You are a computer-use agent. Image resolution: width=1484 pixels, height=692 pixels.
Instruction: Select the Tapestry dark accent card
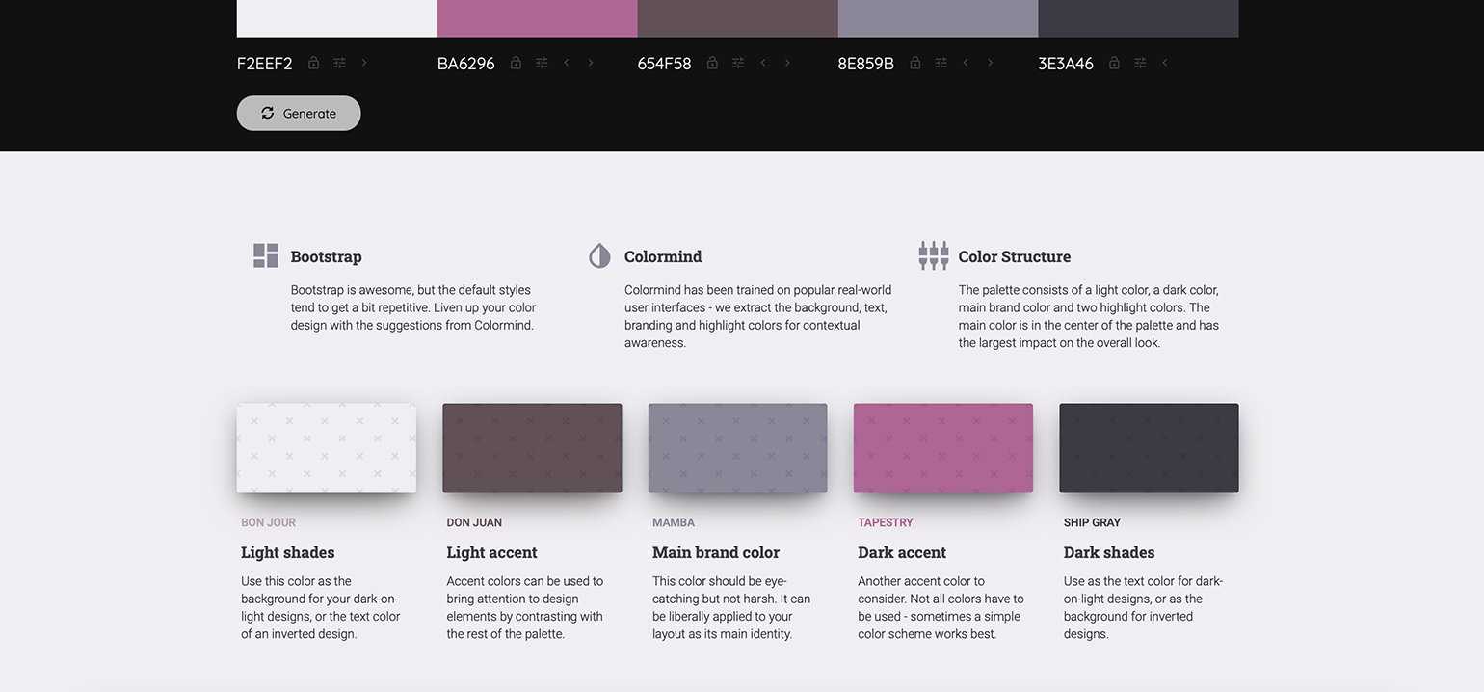[x=942, y=448]
